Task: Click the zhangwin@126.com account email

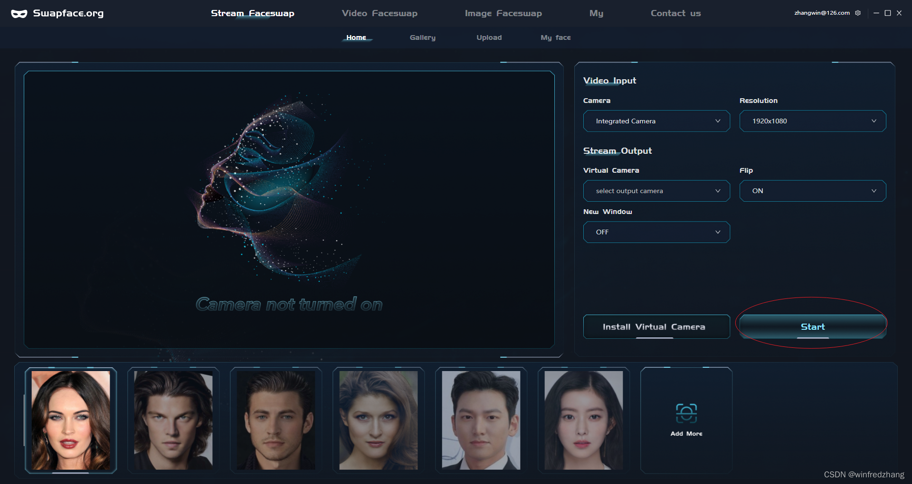Action: (x=822, y=13)
